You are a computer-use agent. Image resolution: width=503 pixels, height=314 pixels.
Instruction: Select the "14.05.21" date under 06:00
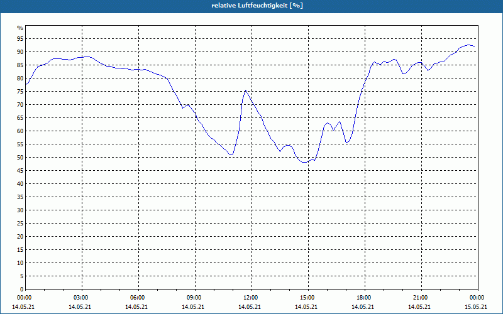136,307
